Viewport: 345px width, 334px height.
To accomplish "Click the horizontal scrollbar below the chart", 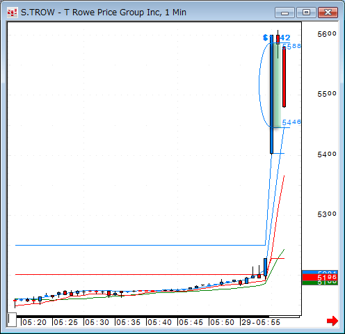I will point(158,316).
